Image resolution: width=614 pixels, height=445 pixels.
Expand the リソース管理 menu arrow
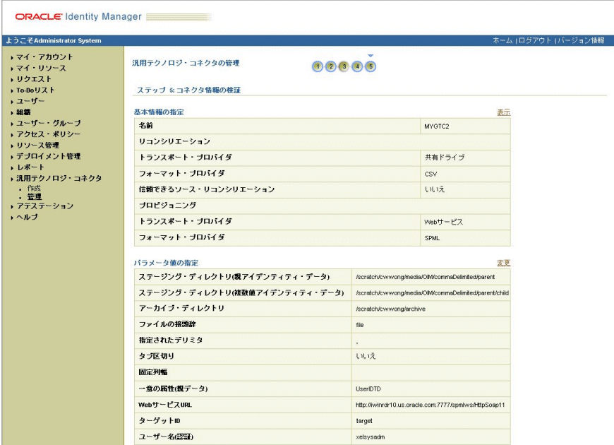(12, 146)
